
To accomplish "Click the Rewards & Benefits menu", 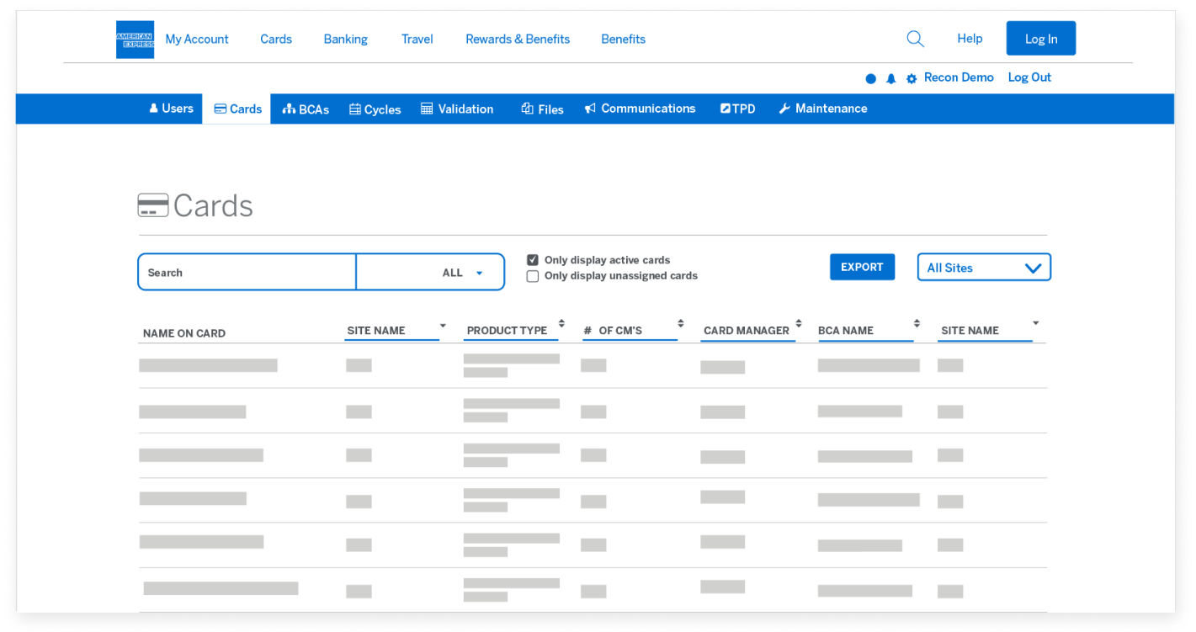I will pos(518,39).
